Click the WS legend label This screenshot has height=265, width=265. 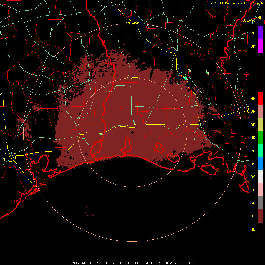pyautogui.click(x=253, y=164)
